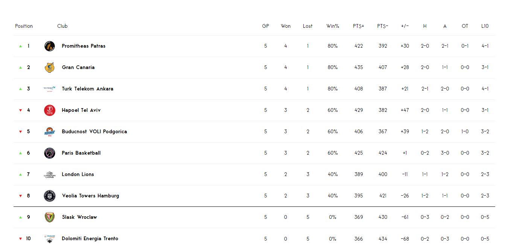Image resolution: width=508 pixels, height=247 pixels.
Task: Click the Dolomiti Energia Trento logo
Action: (49, 238)
